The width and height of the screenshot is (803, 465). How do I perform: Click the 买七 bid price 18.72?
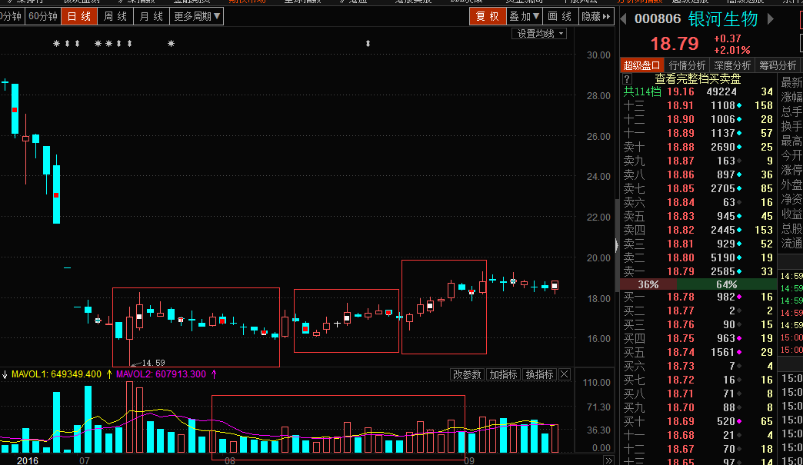(681, 380)
